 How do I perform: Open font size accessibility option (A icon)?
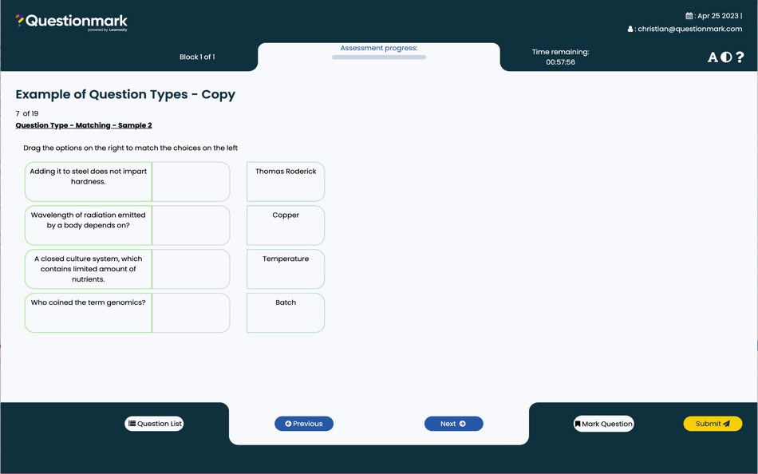[713, 57]
